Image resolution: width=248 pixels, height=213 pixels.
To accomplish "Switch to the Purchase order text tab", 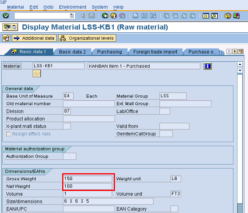I will tap(202, 52).
